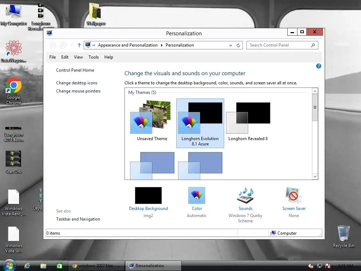
Task: Select the Recycle Bin icon
Action: pyautogui.click(x=343, y=236)
